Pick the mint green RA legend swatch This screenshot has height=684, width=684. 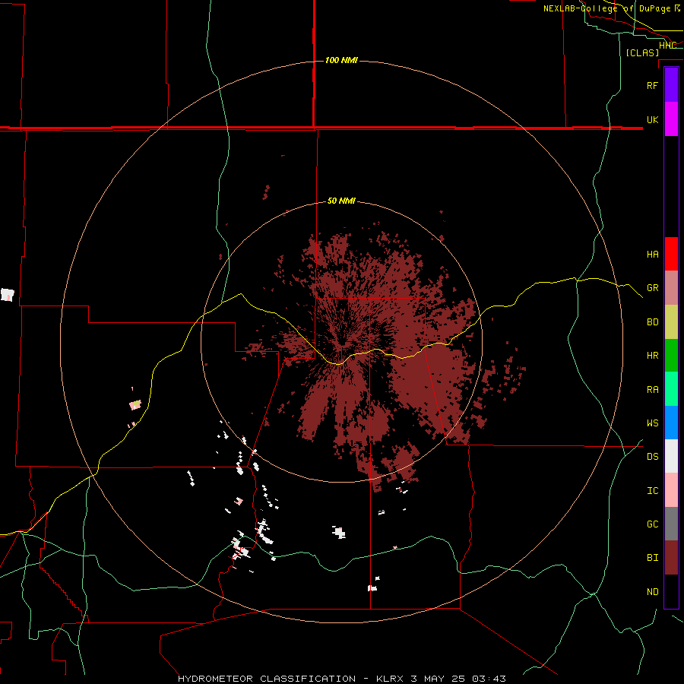pyautogui.click(x=671, y=389)
